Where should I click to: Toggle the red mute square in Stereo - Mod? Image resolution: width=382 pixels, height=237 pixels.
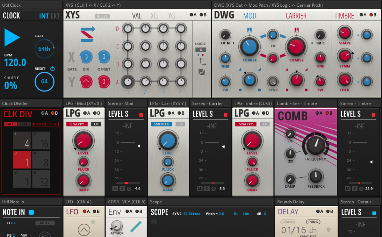[x=141, y=115]
